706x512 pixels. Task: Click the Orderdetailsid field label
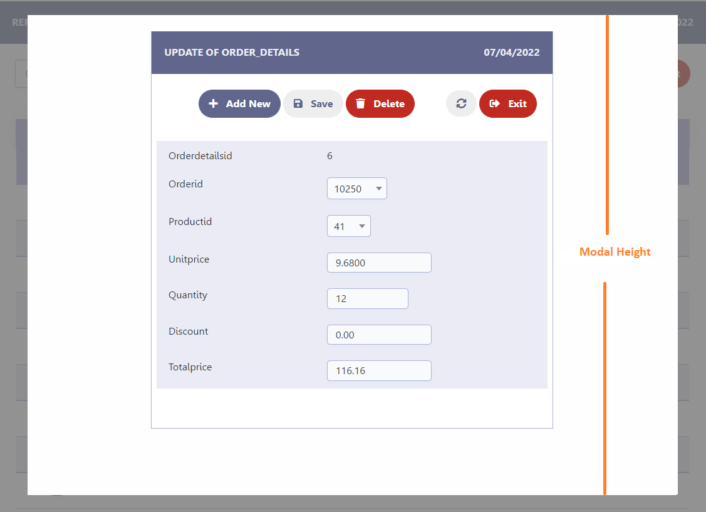200,156
